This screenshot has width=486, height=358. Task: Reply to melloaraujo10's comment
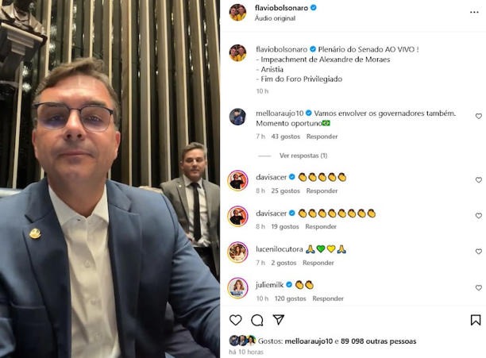(x=322, y=137)
